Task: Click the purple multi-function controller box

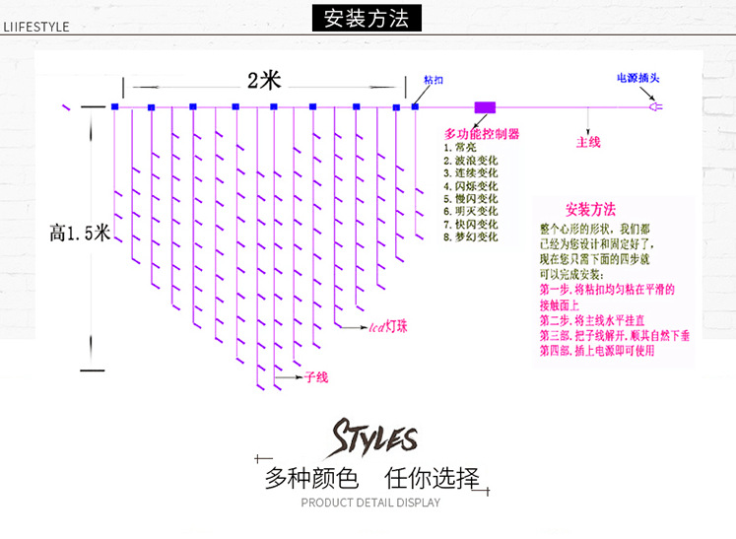Action: [x=485, y=107]
